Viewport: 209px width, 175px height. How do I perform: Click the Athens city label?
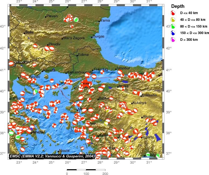click(38, 132)
